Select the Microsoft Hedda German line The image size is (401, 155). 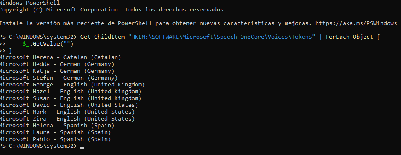click(x=57, y=64)
